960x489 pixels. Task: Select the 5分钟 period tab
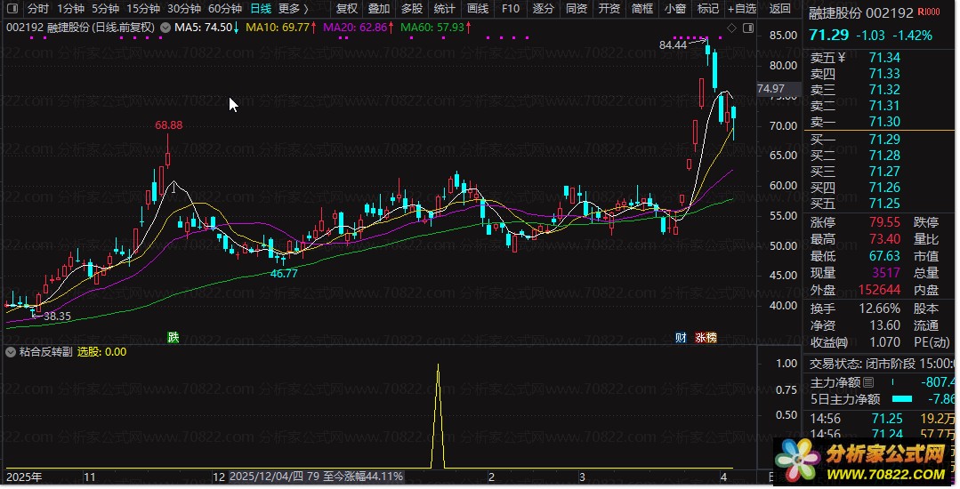pos(105,9)
